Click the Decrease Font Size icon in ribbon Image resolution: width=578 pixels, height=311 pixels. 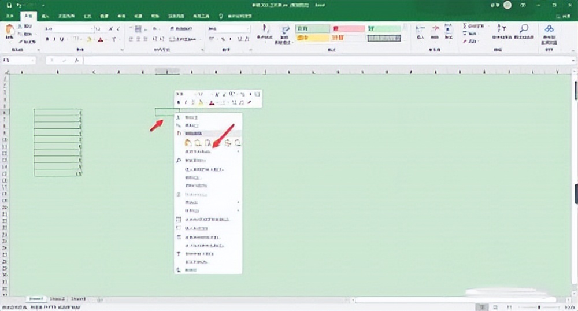118,29
